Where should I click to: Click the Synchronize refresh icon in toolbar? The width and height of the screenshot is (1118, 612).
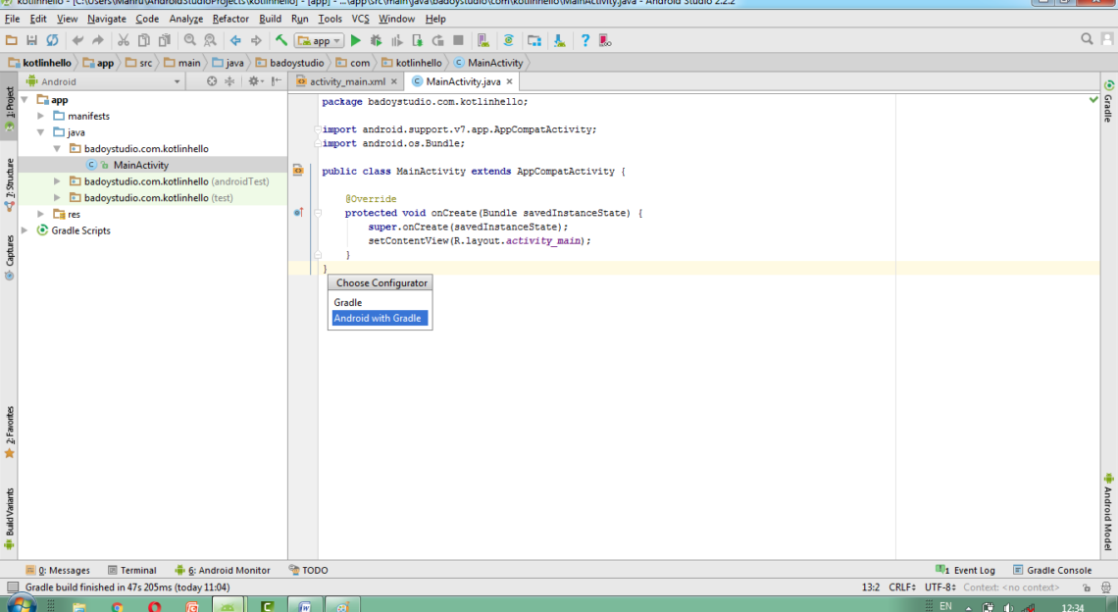coord(52,40)
